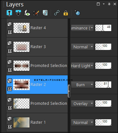
Task: Hide the Raster 4 layer
Action: pos(10,32)
